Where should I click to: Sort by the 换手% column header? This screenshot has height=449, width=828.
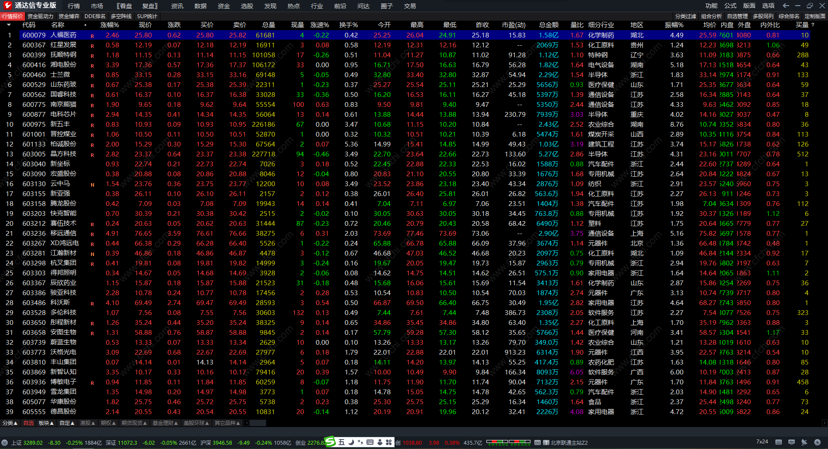pyautogui.click(x=348, y=25)
